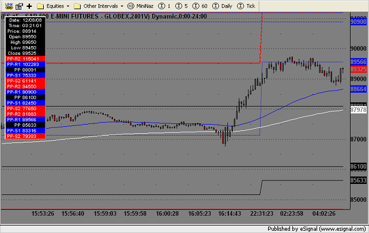Click the red 89325 last price label
369x233 pixels.
[x=359, y=69]
